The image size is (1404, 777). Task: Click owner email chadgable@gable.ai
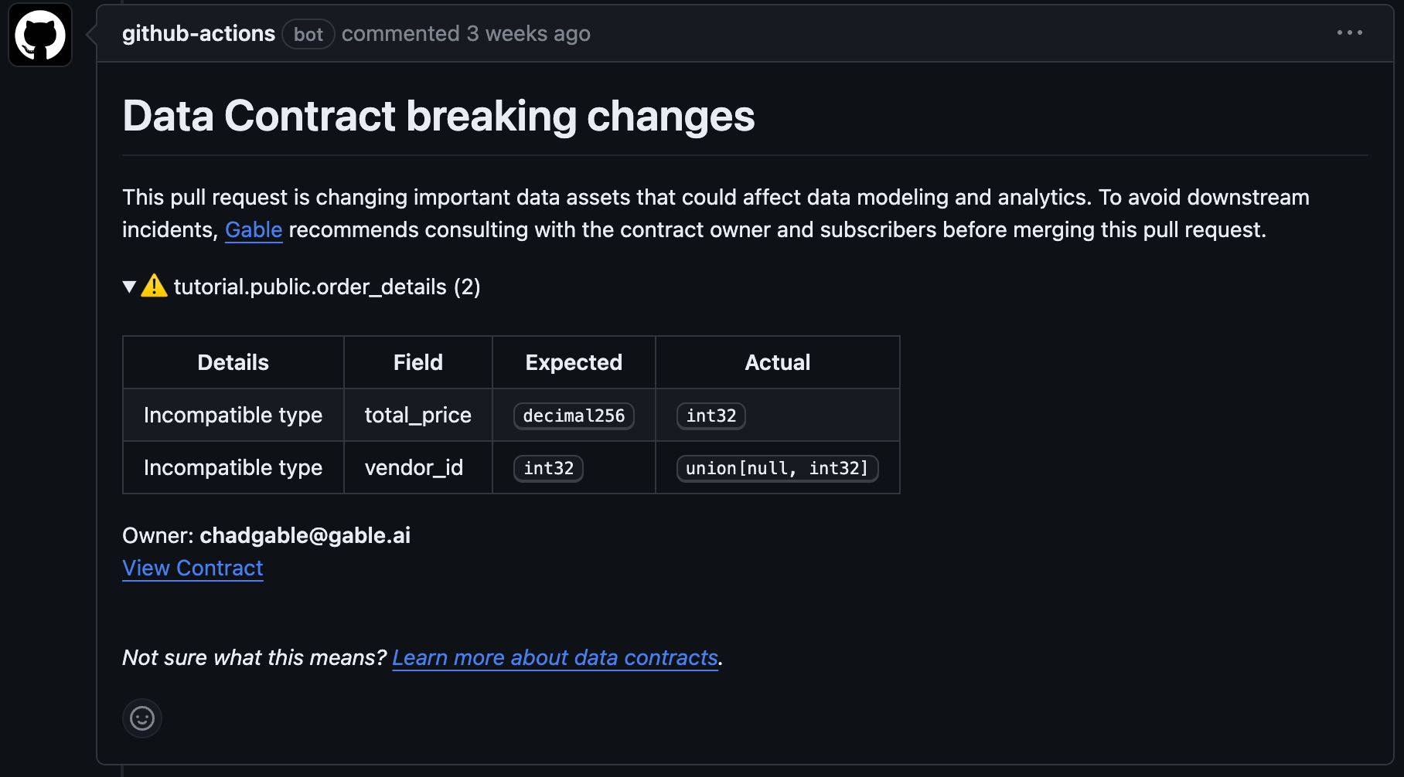[305, 535]
